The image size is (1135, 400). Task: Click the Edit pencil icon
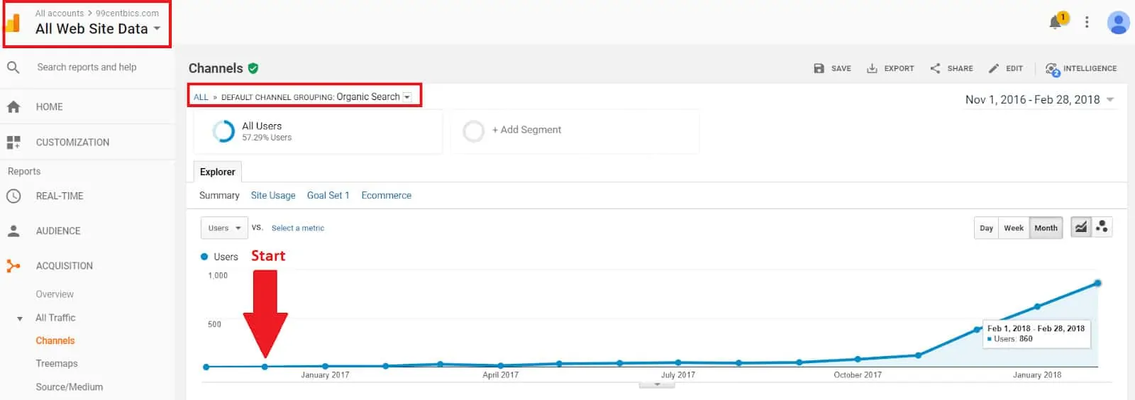pos(995,69)
